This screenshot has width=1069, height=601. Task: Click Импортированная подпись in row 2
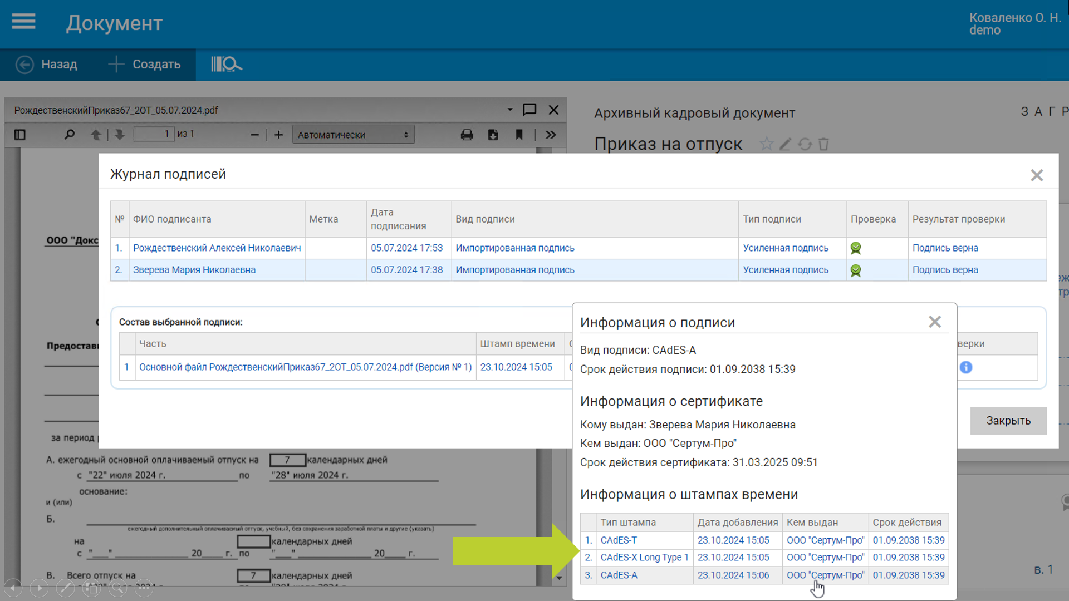point(515,270)
